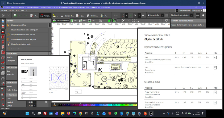Click the horizontal dimension measure icon
The height and width of the screenshot is (118, 224).
pyautogui.click(x=133, y=21)
